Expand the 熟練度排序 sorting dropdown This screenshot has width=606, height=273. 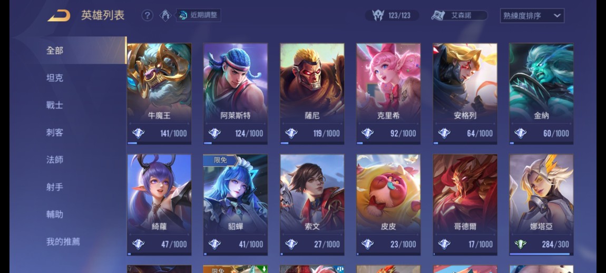pos(532,16)
